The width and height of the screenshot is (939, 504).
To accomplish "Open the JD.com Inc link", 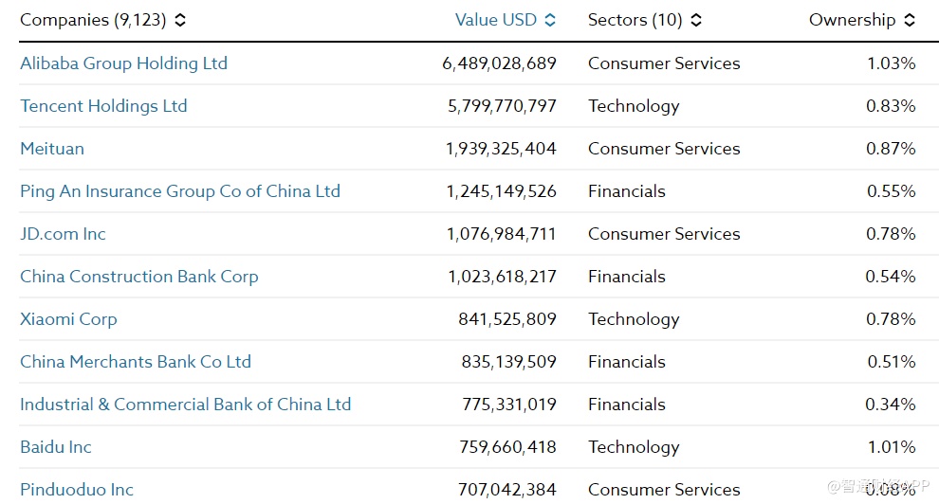I will pos(63,234).
